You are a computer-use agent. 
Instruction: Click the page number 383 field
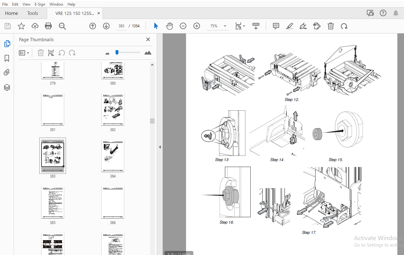tap(121, 26)
